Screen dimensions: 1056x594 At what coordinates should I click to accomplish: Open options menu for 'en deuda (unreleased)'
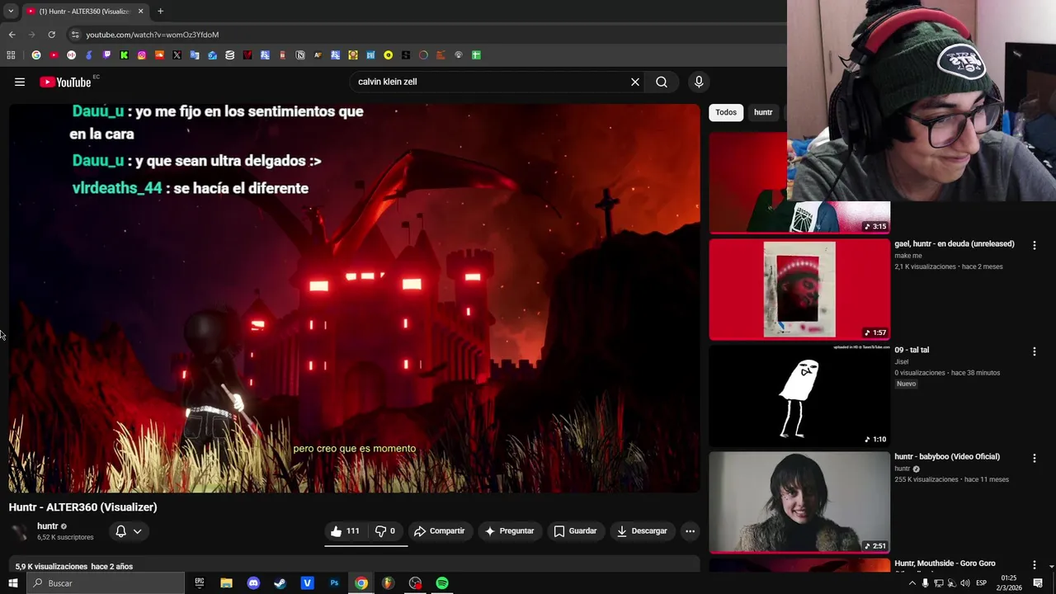pos(1034,245)
